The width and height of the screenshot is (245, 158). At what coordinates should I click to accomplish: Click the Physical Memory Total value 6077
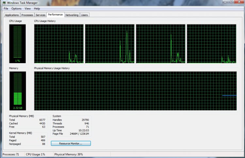pyautogui.click(x=42, y=120)
